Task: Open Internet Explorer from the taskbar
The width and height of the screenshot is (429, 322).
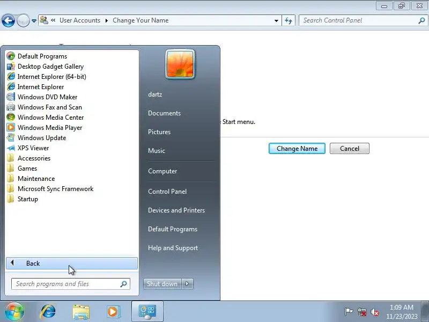Action: point(48,312)
